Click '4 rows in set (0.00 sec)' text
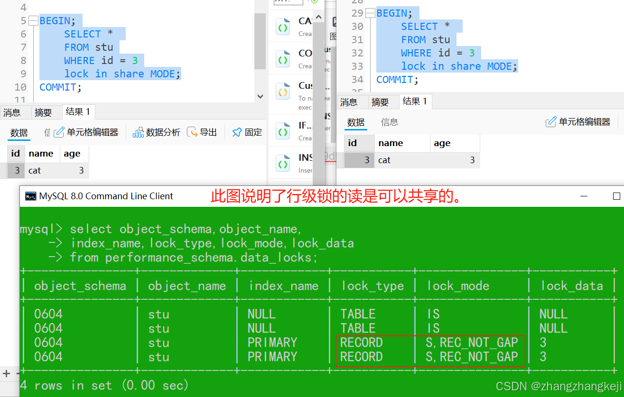Viewport: 624px width, 397px height. 104,385
